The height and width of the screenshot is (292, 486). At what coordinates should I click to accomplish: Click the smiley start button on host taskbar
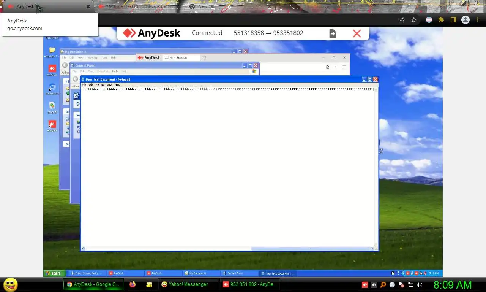(10, 284)
